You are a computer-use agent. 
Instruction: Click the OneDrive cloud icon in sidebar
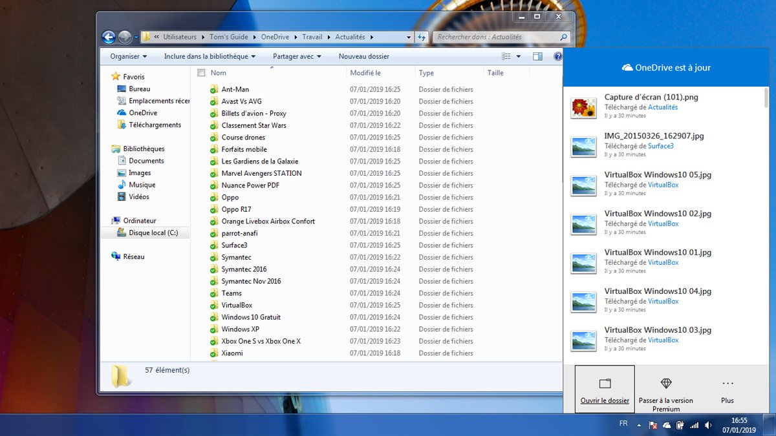coord(122,113)
